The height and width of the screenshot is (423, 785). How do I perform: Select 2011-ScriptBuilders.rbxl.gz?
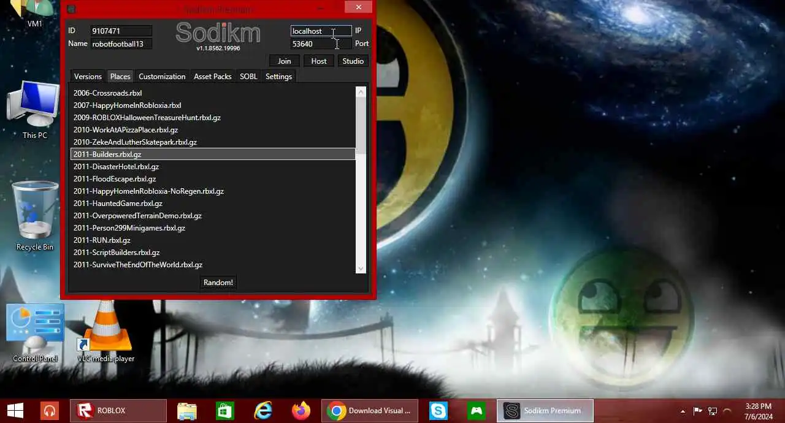[213, 253]
